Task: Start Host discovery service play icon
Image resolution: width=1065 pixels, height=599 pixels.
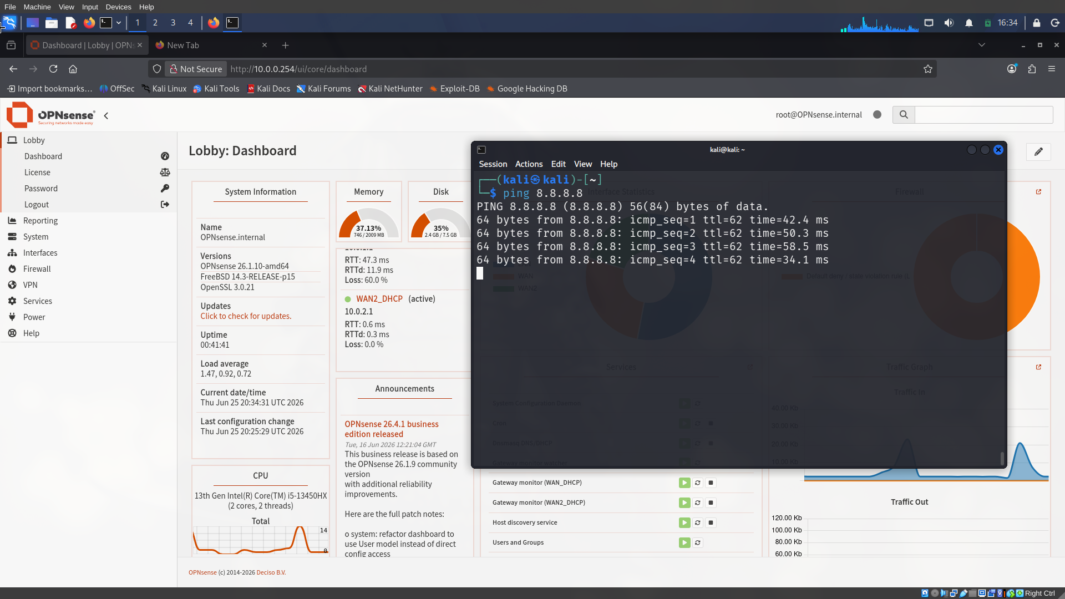Action: [x=684, y=523]
